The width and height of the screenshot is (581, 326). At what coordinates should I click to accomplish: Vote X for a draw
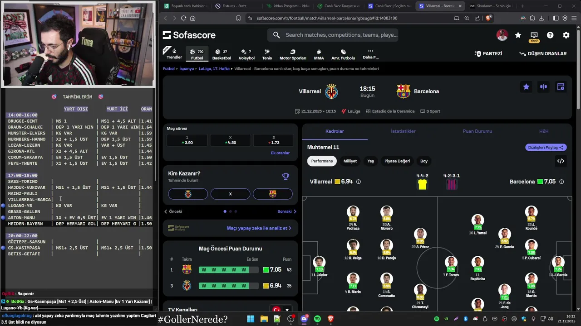[230, 194]
